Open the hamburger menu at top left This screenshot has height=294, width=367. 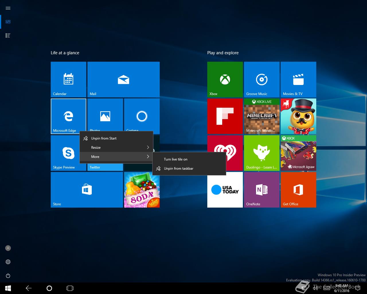point(8,8)
